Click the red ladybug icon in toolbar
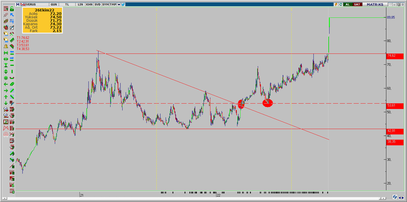Screen dimensions: 407x202 6,27
